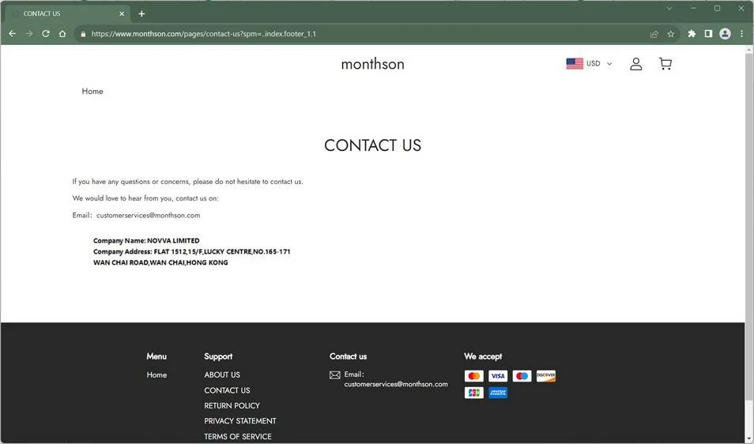View site security via padlock icon
Image resolution: width=754 pixels, height=444 pixels.
click(x=83, y=34)
